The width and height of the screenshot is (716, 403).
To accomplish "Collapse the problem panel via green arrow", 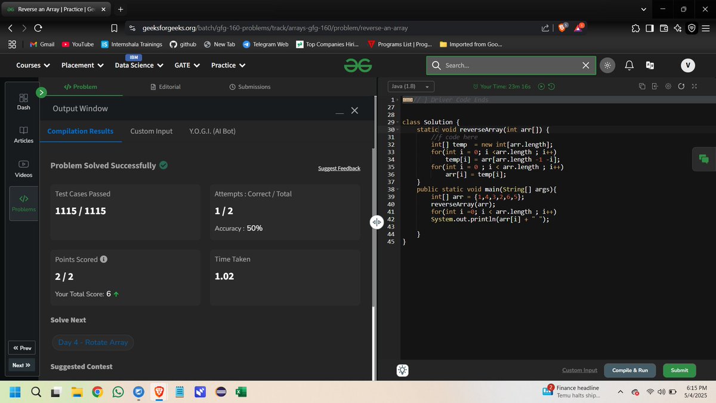I will tap(41, 93).
